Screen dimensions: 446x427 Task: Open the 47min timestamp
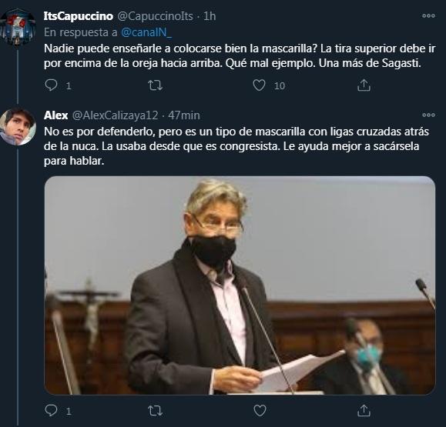click(x=184, y=115)
